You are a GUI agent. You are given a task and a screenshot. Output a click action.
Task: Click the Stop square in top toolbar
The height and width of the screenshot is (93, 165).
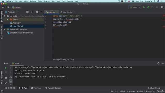tap(157, 7)
